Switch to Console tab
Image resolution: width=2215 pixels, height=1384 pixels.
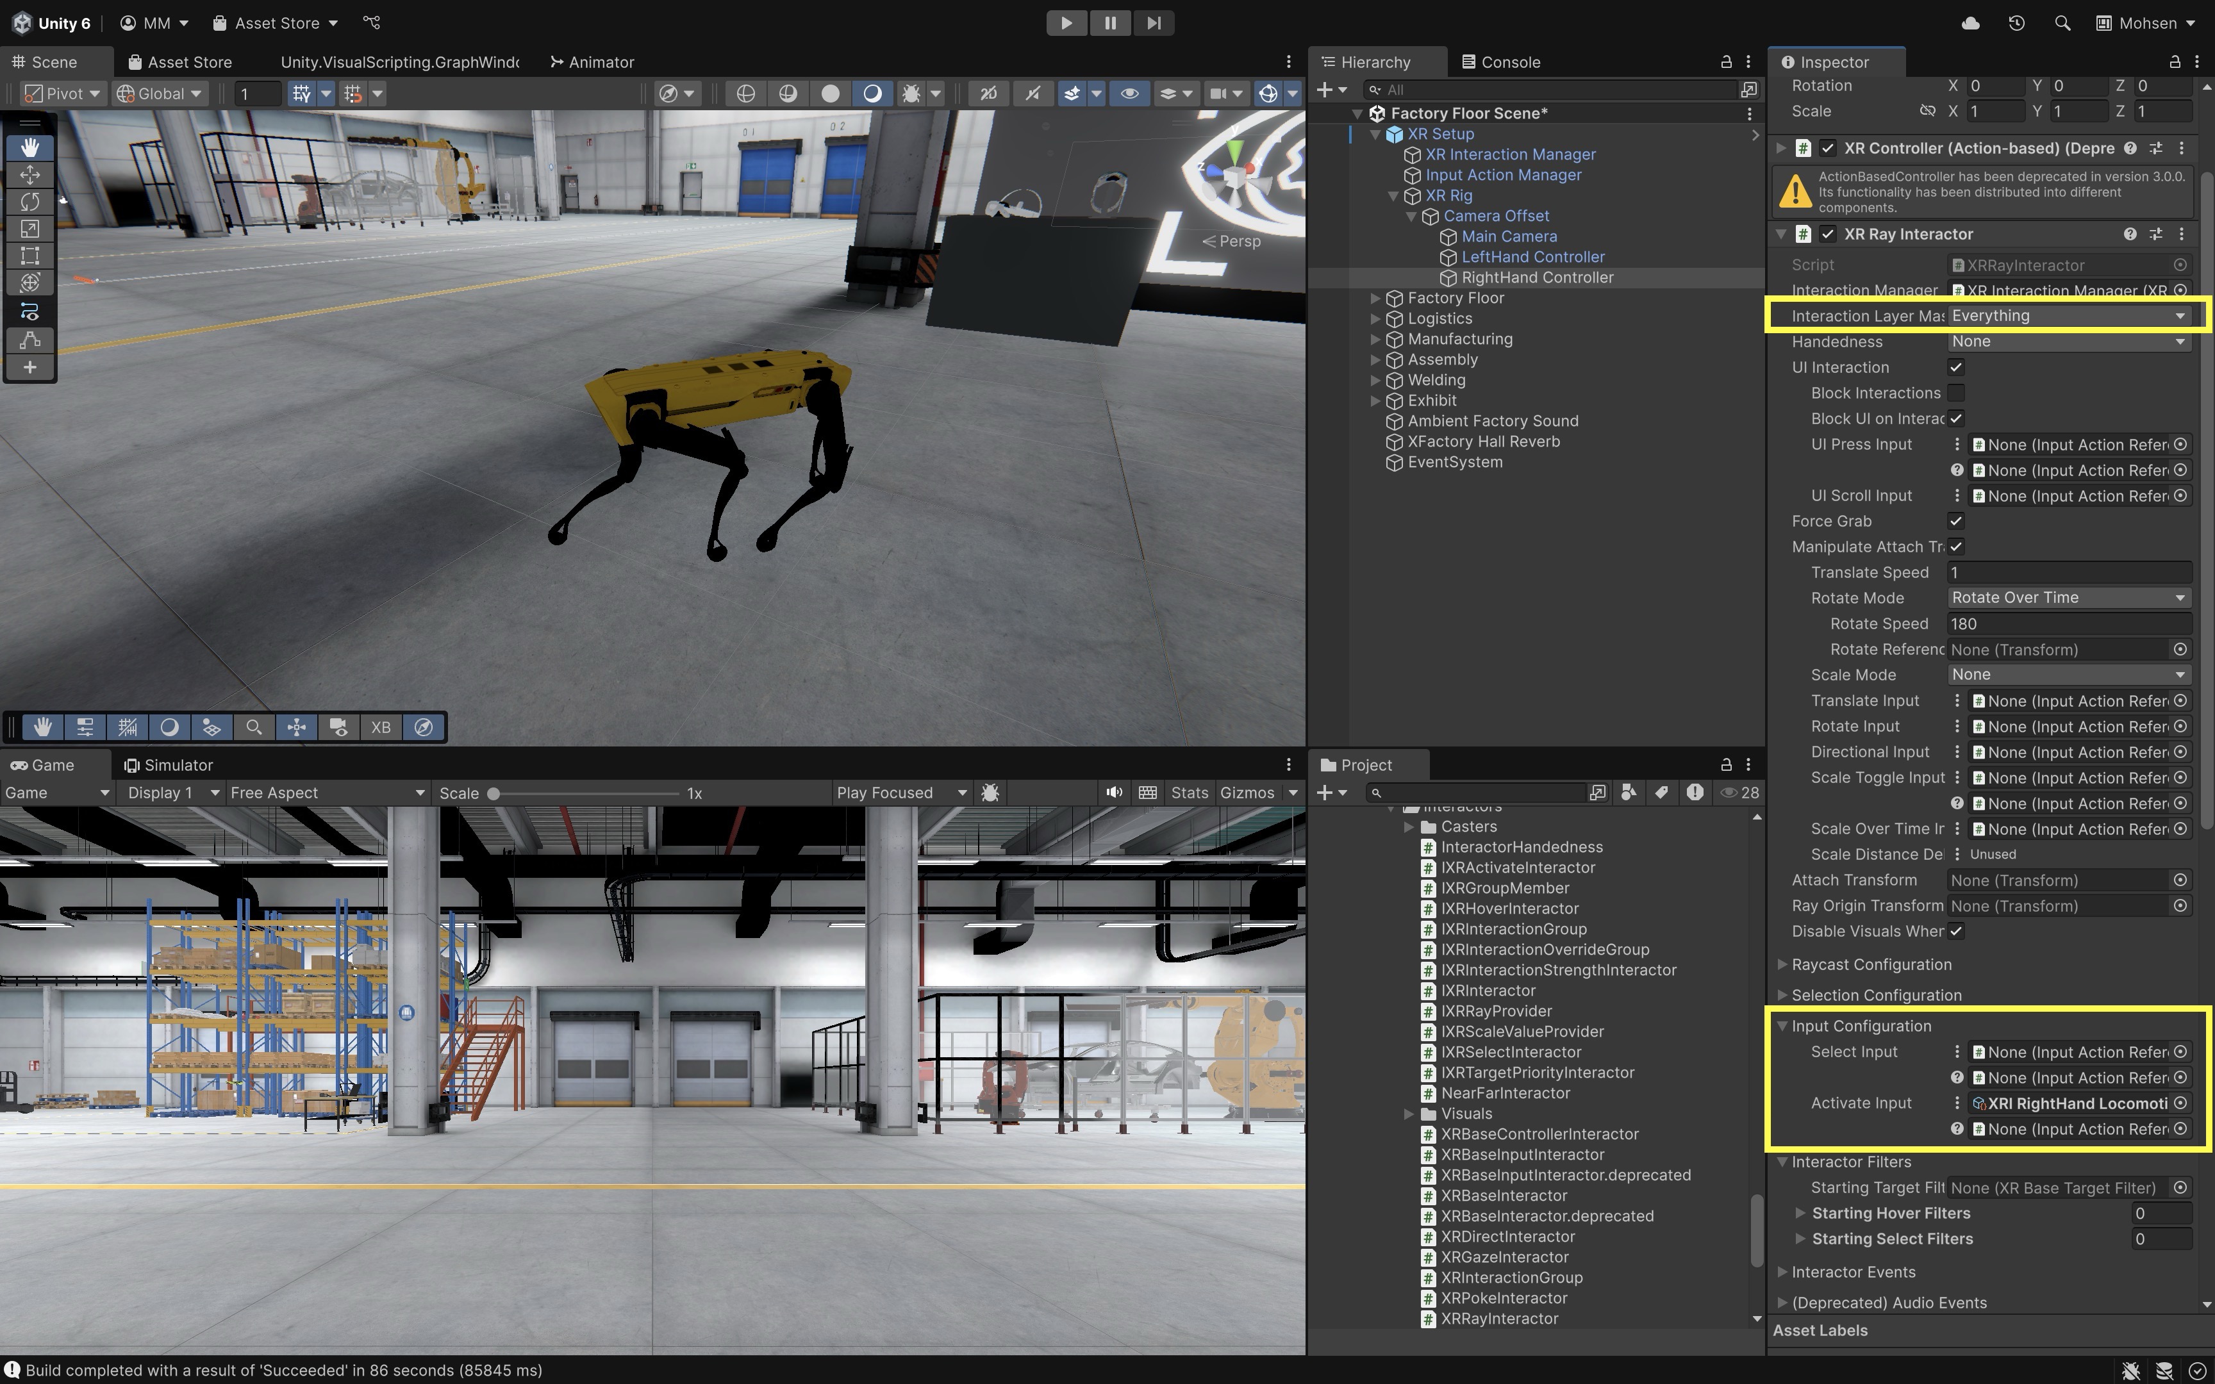coord(1501,62)
